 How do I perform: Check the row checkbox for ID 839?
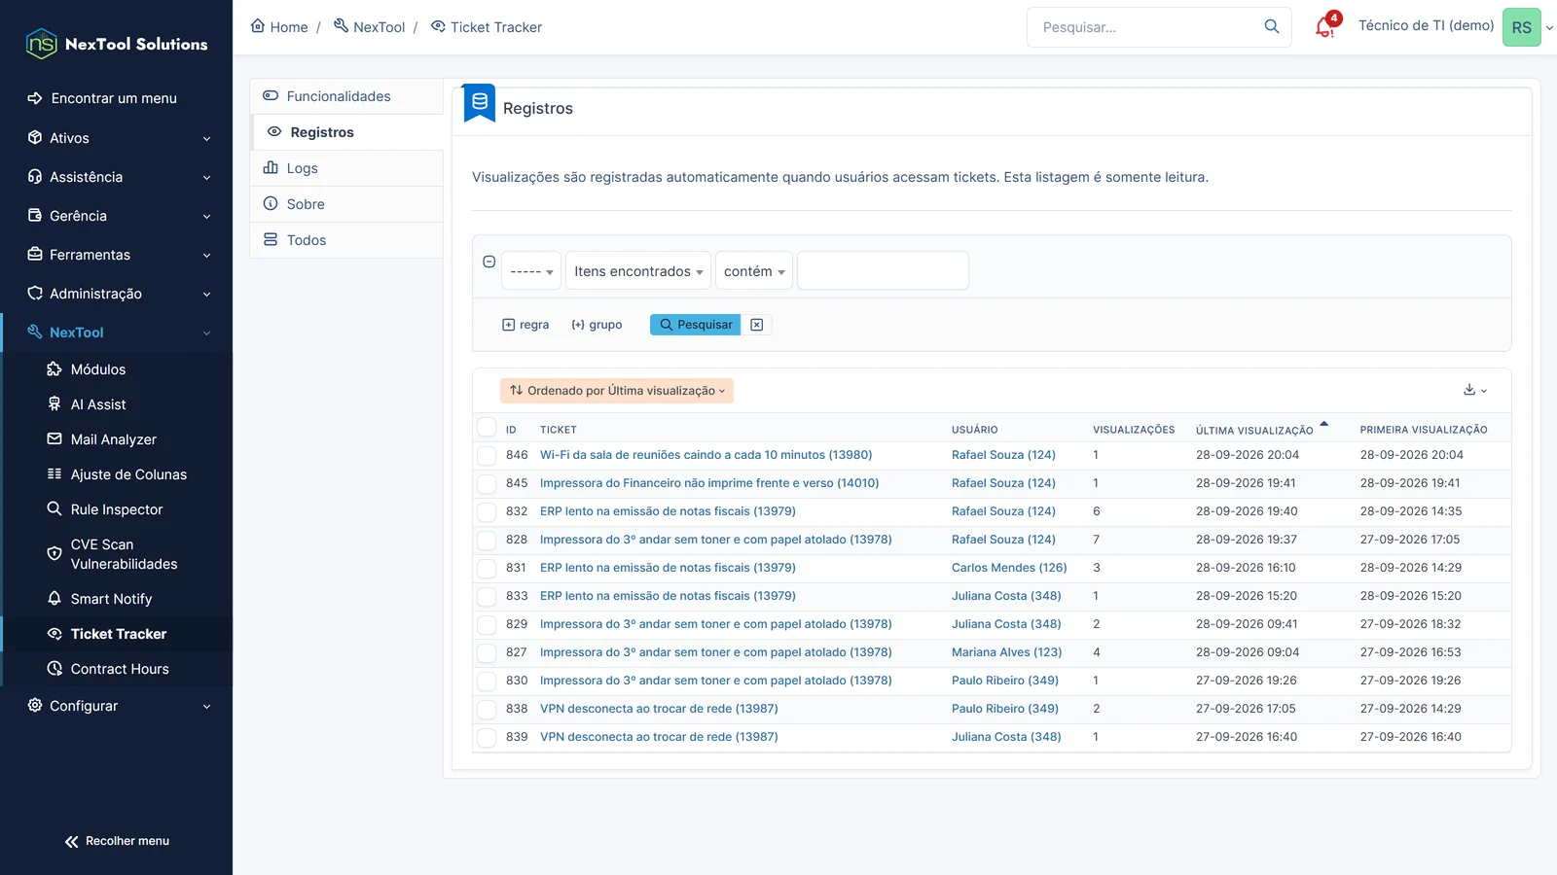tap(487, 737)
